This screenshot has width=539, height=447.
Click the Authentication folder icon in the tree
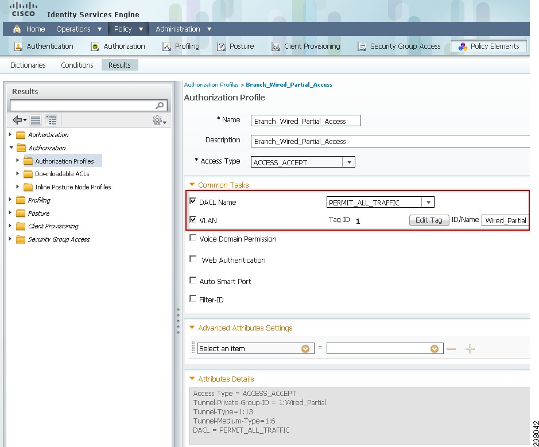21,135
